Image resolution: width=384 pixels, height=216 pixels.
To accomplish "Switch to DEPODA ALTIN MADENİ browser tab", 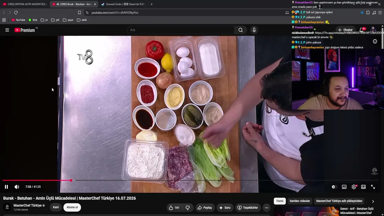I will click(25, 4).
